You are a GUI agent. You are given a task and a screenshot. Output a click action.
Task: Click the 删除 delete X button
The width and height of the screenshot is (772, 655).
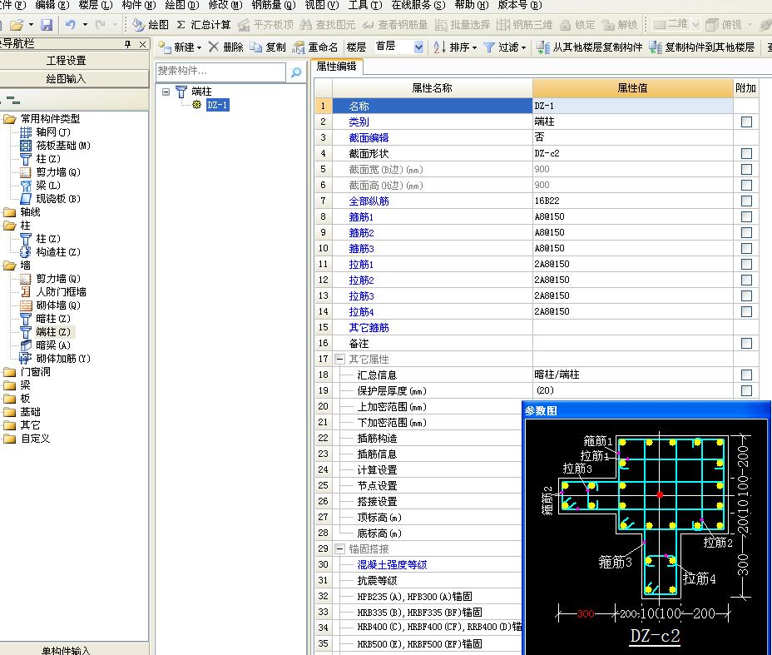(226, 47)
